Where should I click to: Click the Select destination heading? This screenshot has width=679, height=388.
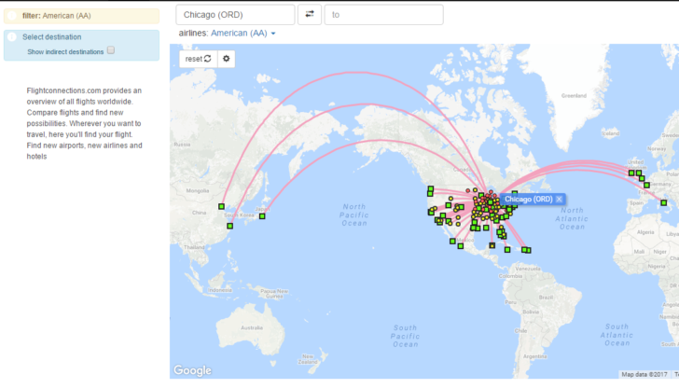coord(52,36)
